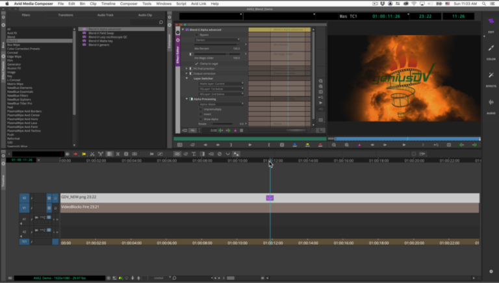Viewport: 499px width, 283px height.
Task: Collapse the Alpha Processing group
Action: tap(187, 99)
